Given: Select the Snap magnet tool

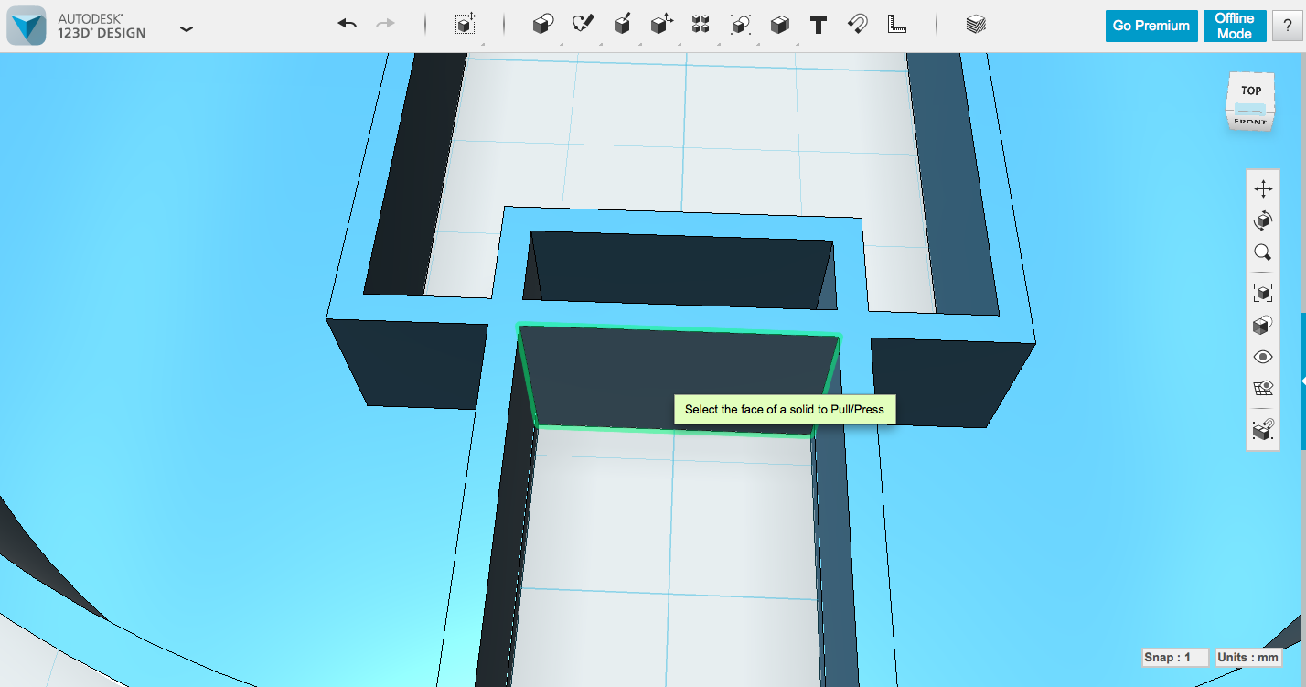Looking at the screenshot, I should pos(858,25).
